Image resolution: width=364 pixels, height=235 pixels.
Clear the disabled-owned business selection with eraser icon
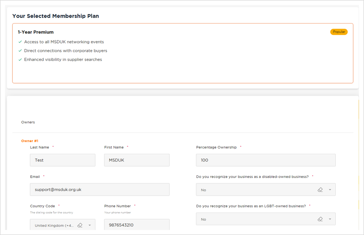coord(320,190)
